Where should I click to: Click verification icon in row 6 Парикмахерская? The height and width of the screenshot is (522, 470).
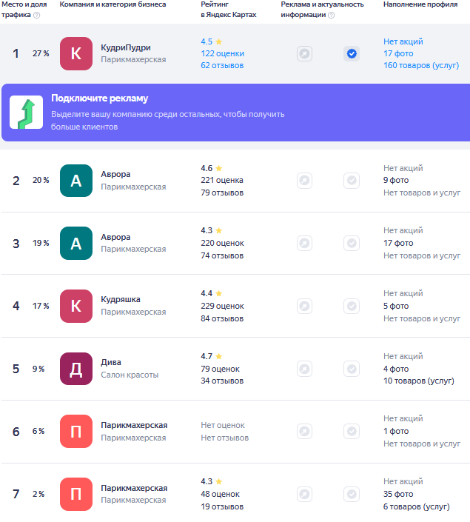[x=352, y=432]
